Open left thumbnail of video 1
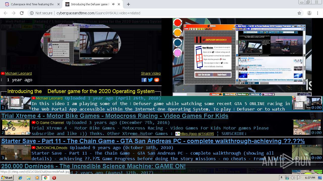The width and height of the screenshot is (323, 181). (x=16, y=103)
